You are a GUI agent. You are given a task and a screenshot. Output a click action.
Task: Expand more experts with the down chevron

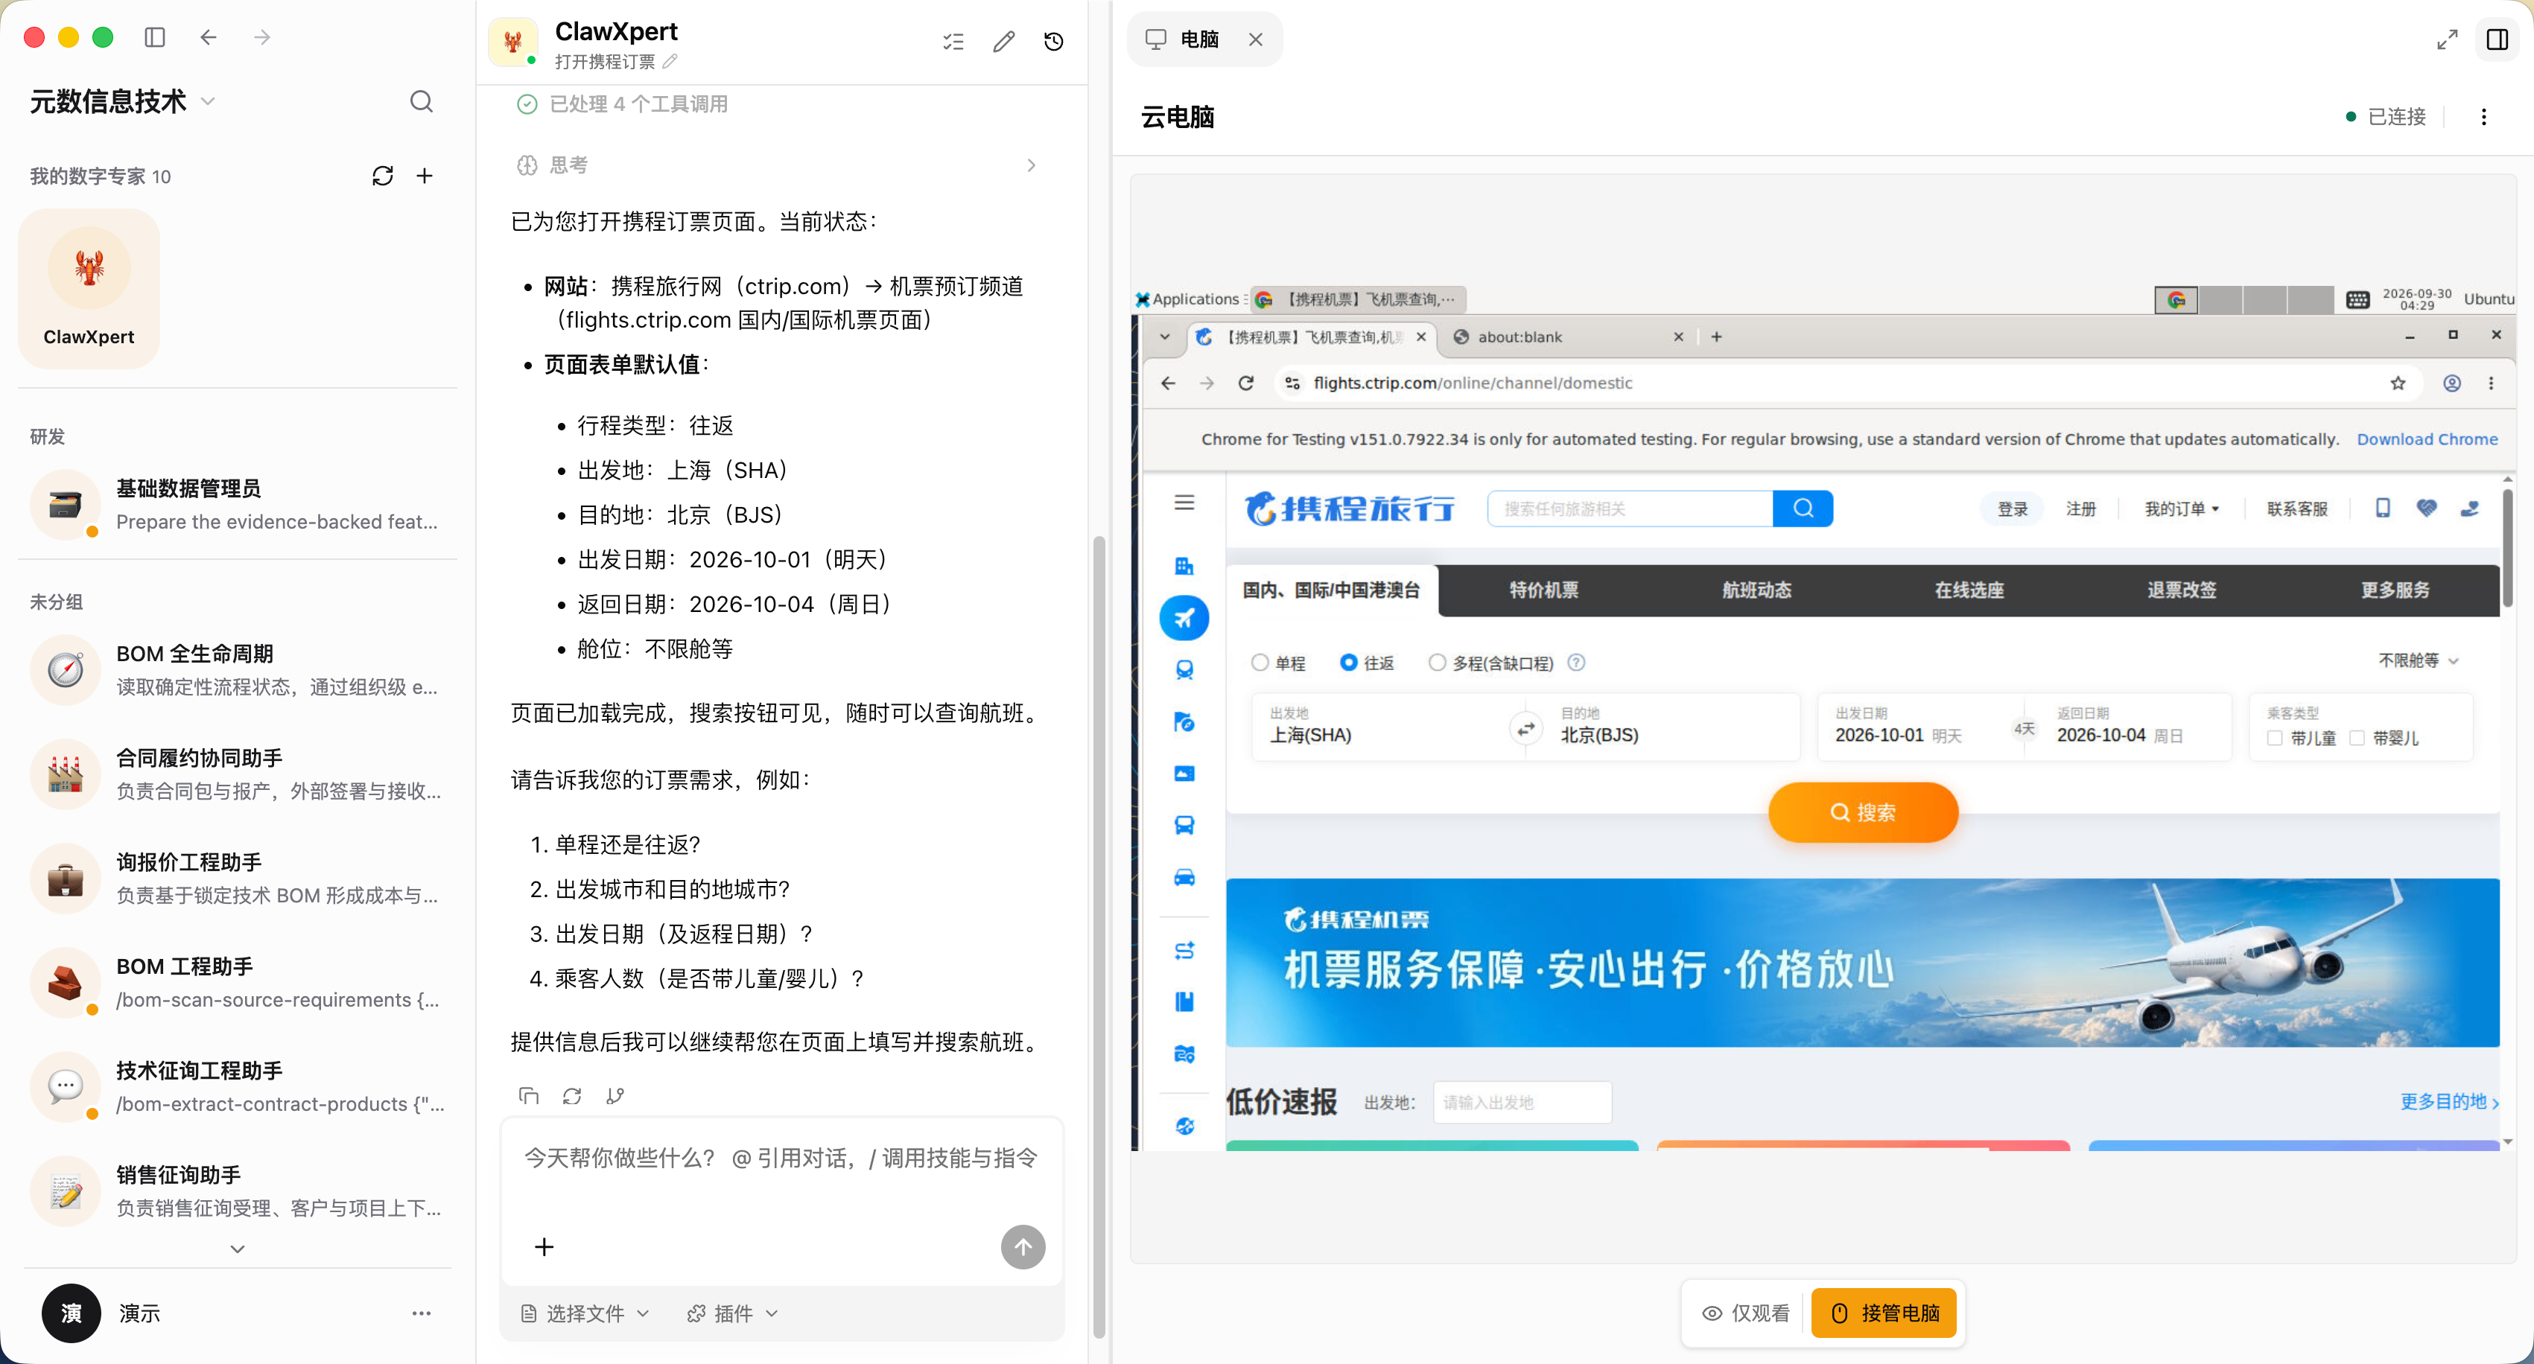point(237,1249)
